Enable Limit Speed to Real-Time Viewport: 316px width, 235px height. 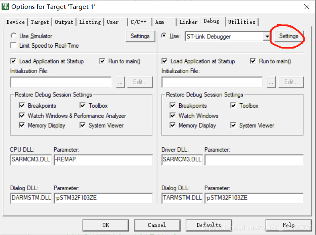pyautogui.click(x=13, y=46)
